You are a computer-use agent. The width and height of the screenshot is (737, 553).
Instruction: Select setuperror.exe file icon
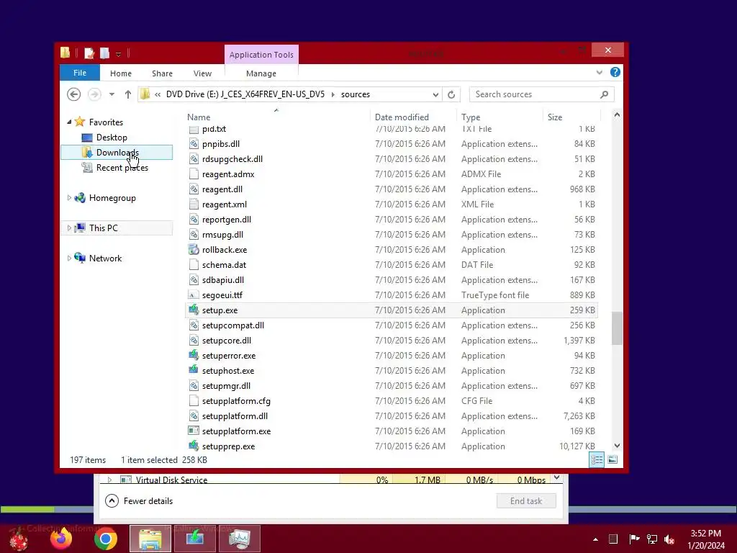point(193,356)
